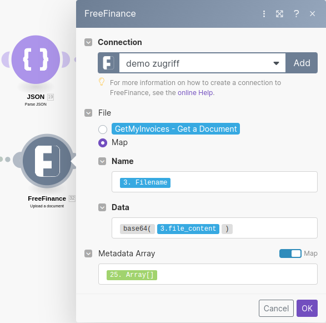The image size is (326, 323).
Task: Collapse the Data field chevron
Action: coord(102,207)
